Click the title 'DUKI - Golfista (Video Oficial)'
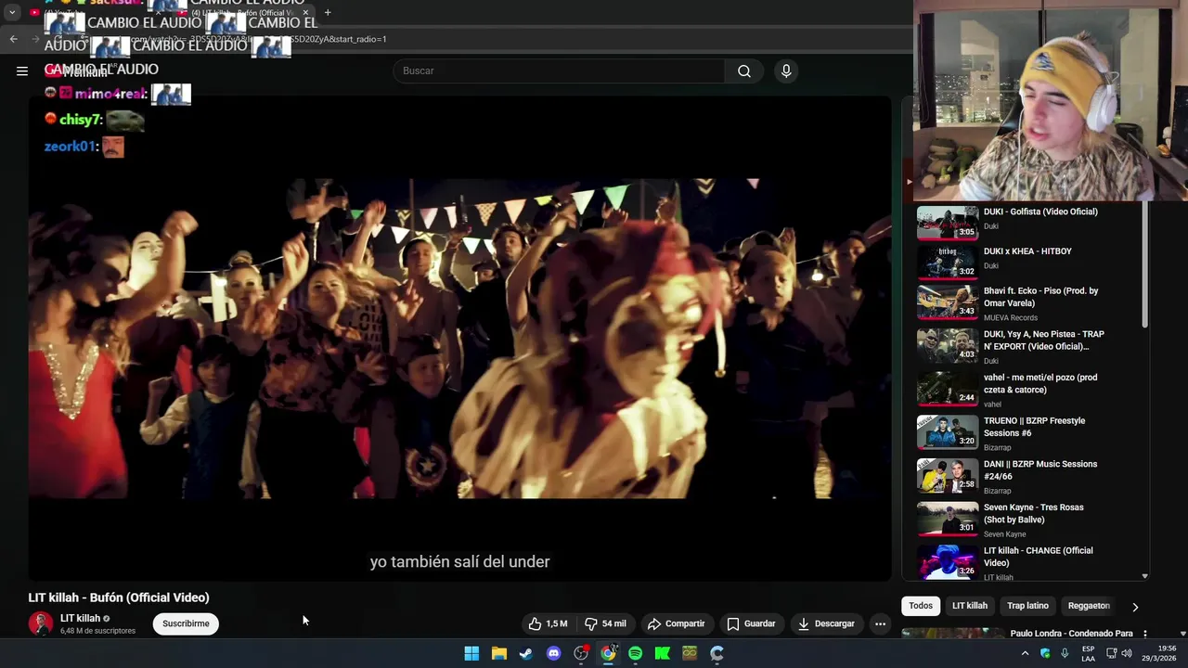 [x=1040, y=212]
